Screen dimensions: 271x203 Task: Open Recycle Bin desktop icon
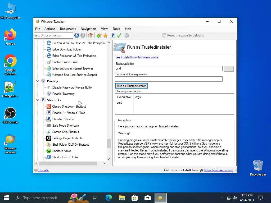(x=258, y=168)
